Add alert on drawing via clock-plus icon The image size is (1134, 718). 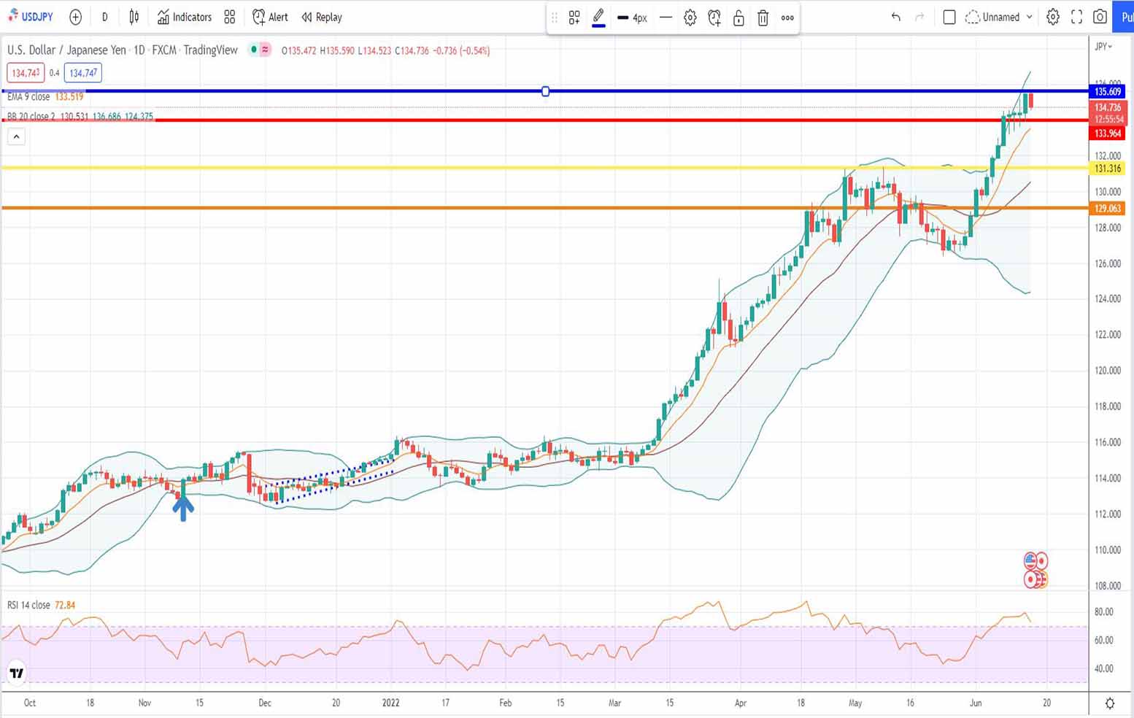pos(714,18)
